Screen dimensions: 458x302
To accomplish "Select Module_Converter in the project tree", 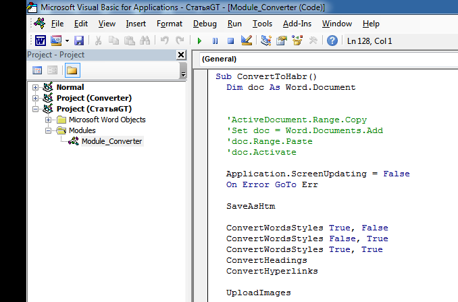I will (111, 141).
